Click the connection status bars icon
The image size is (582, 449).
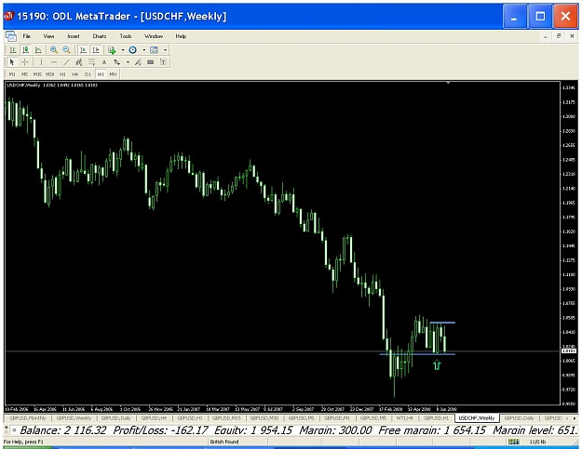click(x=514, y=442)
